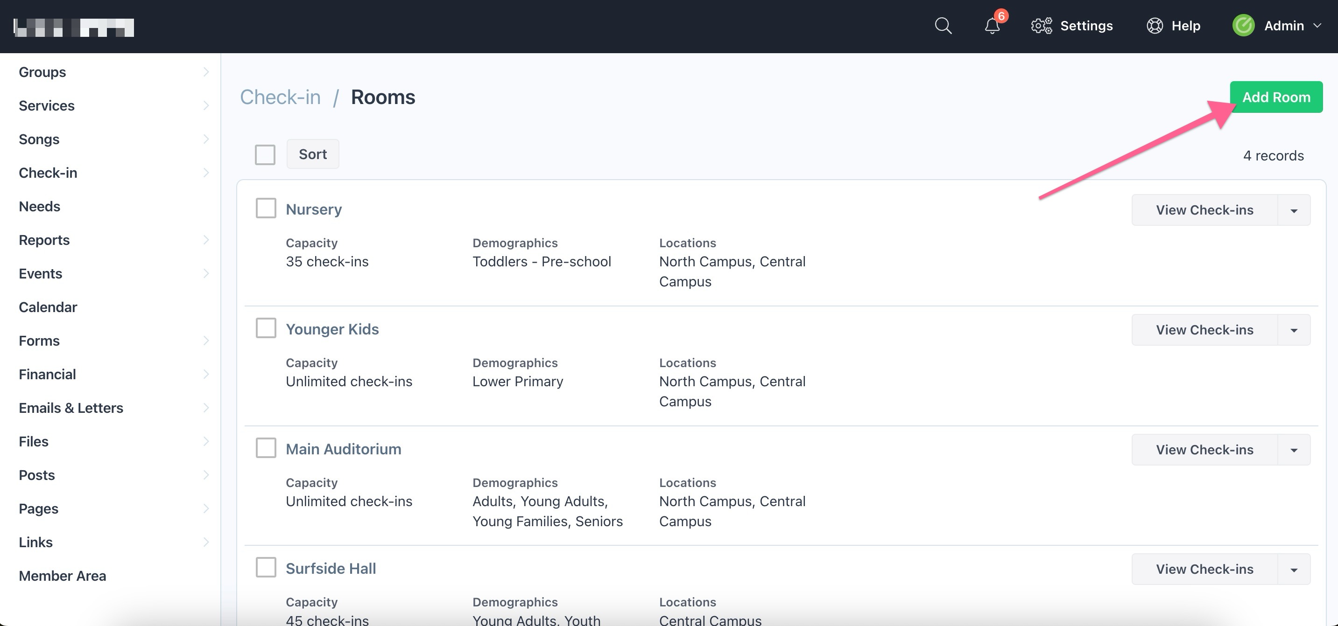Tick the select-all checkbox beside Sort
The image size is (1338, 626).
point(265,155)
